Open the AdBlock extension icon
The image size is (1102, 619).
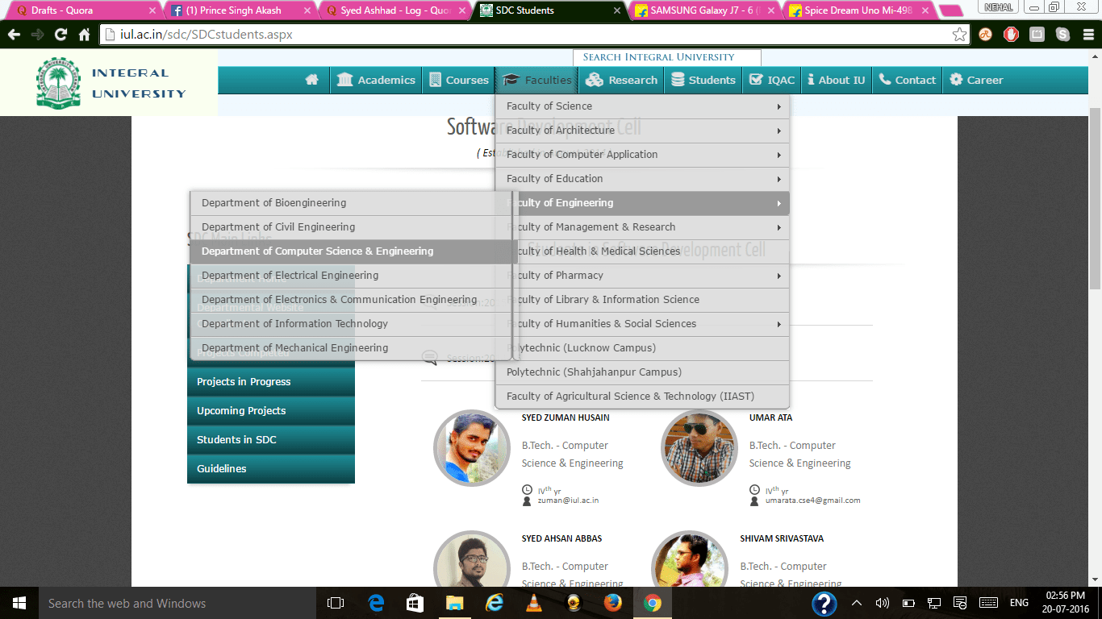coord(1011,35)
